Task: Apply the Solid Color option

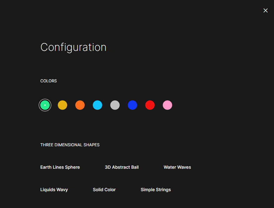Action: [x=104, y=190]
